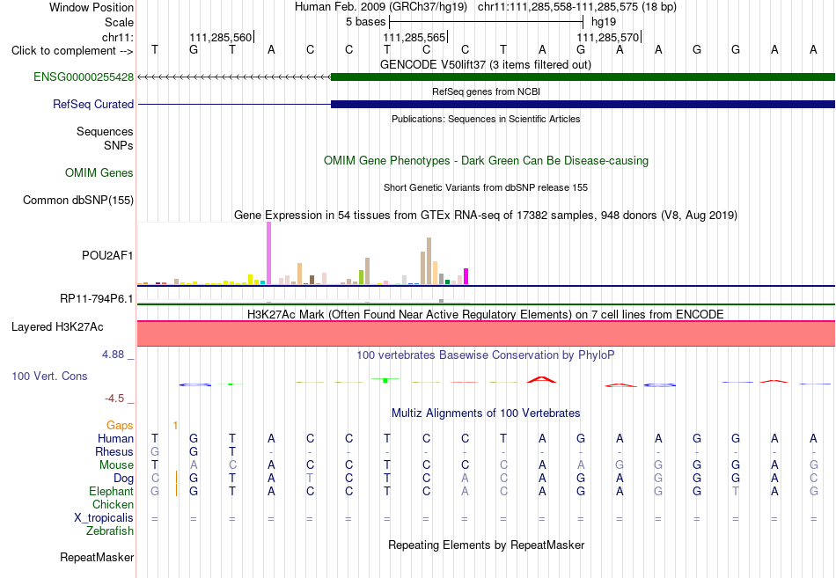This screenshot has height=578, width=836.
Task: Click the Sequences SNPs track label
Action: coord(105,138)
